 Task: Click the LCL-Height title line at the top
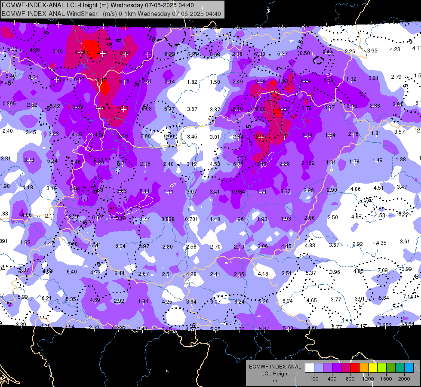click(x=98, y=5)
